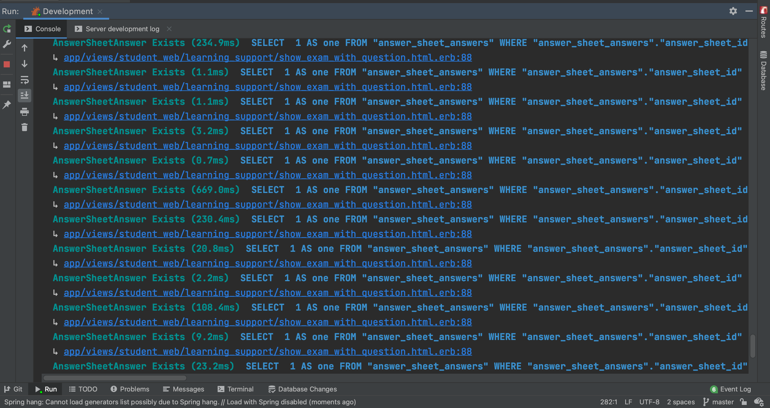Screen dimensions: 770x408
Task: Toggle soft-wrap for console output
Action: 25,80
